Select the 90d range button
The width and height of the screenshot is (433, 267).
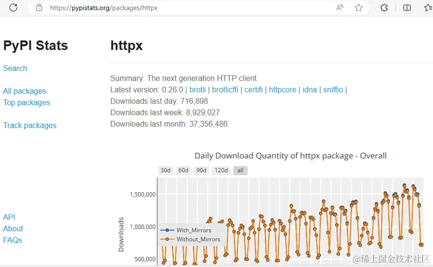(x=201, y=170)
